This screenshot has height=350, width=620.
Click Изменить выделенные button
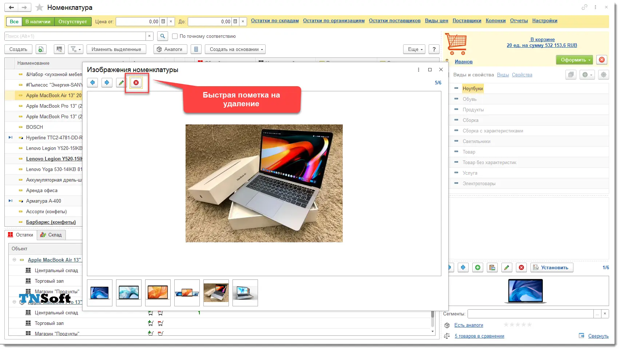pos(116,49)
